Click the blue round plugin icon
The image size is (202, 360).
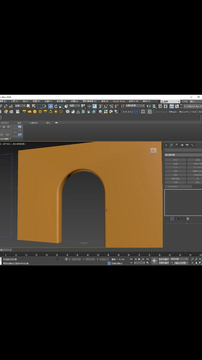[x=136, y=112]
